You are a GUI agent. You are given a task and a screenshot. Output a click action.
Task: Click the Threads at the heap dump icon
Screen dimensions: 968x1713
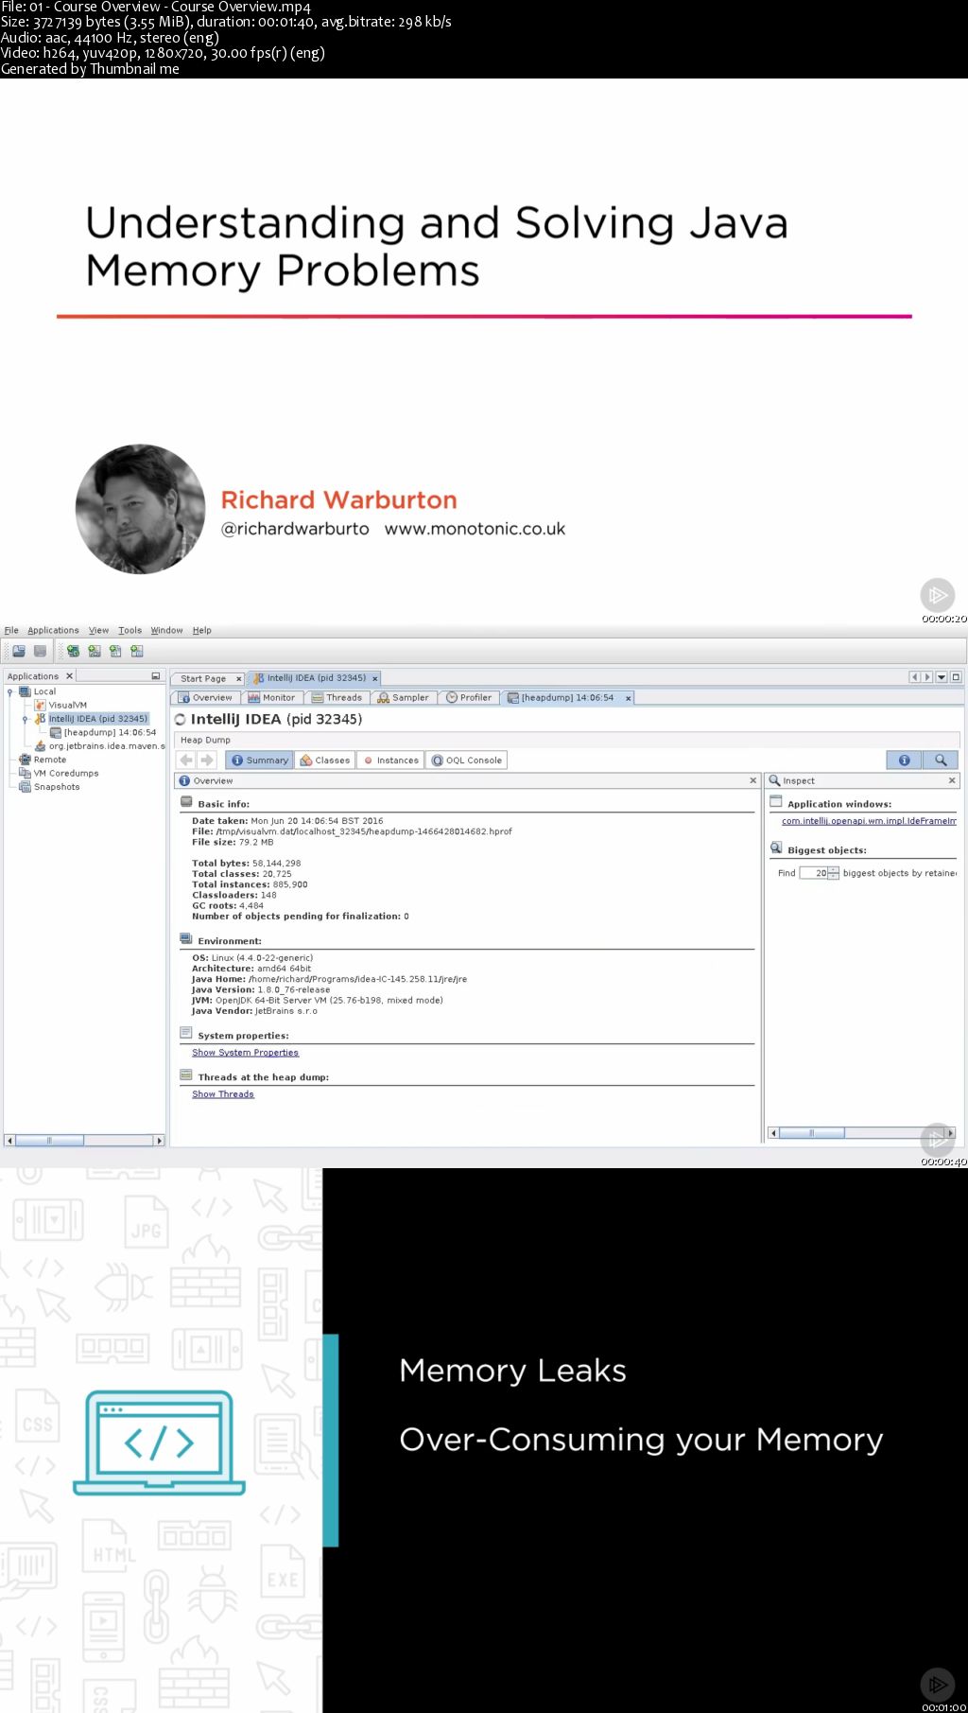(186, 1075)
